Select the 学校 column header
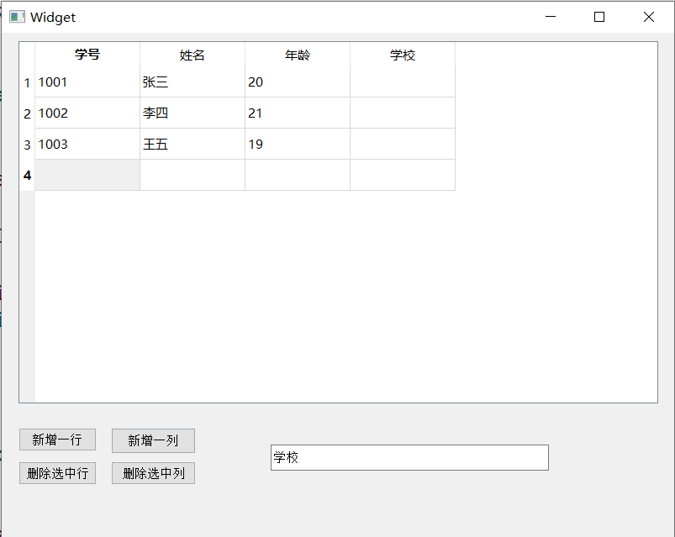The image size is (675, 537). click(403, 55)
